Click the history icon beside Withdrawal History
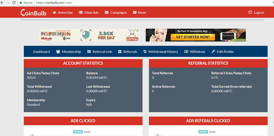Image resolution: width=274 pixels, height=136 pixels. pyautogui.click(x=145, y=52)
